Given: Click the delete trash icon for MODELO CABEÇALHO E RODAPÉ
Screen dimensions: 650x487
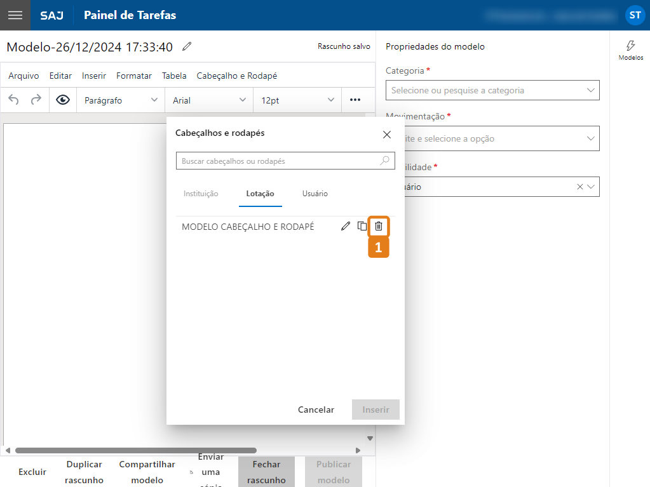Looking at the screenshot, I should click(x=379, y=226).
